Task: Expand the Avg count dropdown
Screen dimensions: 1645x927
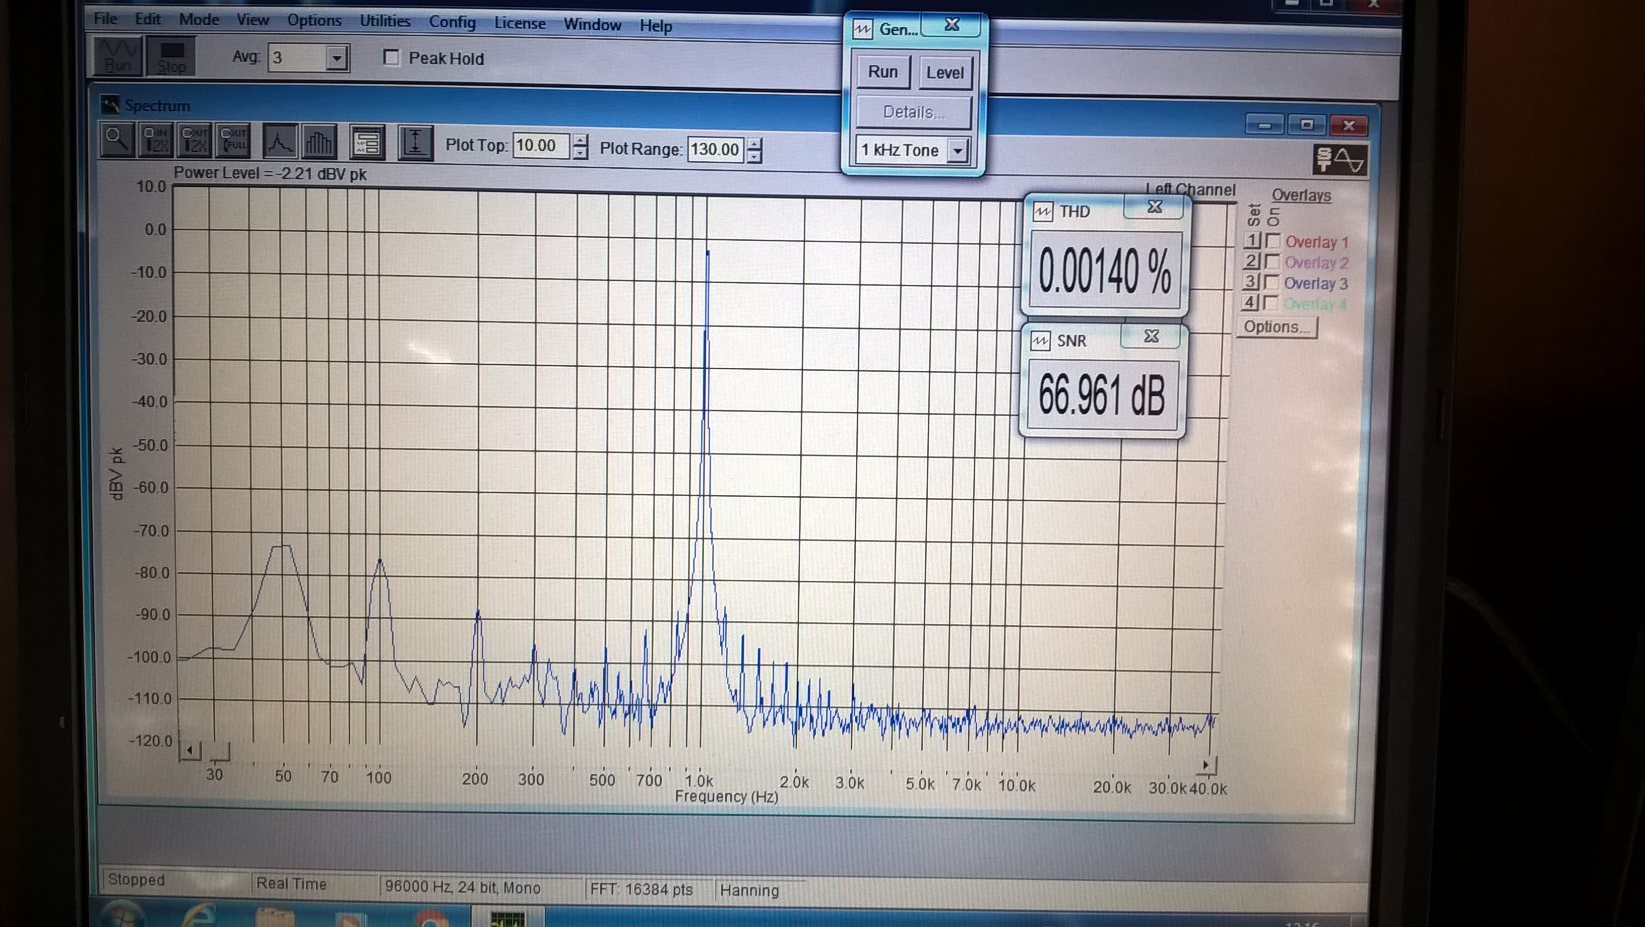Action: point(337,59)
